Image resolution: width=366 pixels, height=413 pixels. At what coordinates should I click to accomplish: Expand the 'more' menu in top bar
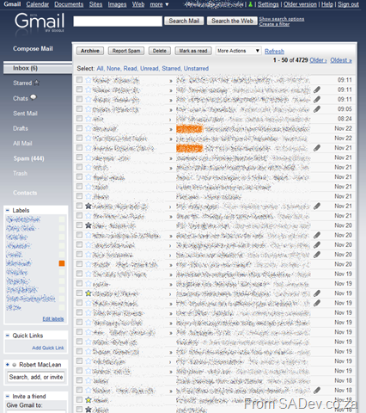coord(159,4)
